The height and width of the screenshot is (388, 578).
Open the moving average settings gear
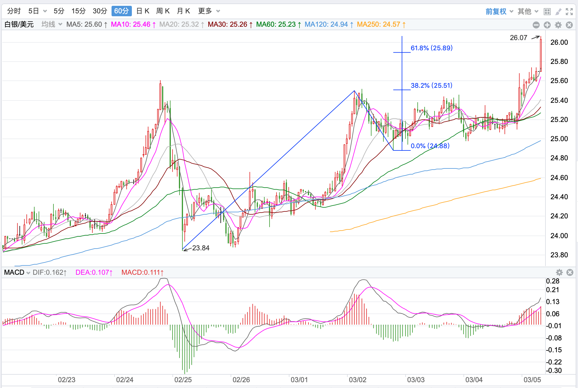[x=558, y=25]
